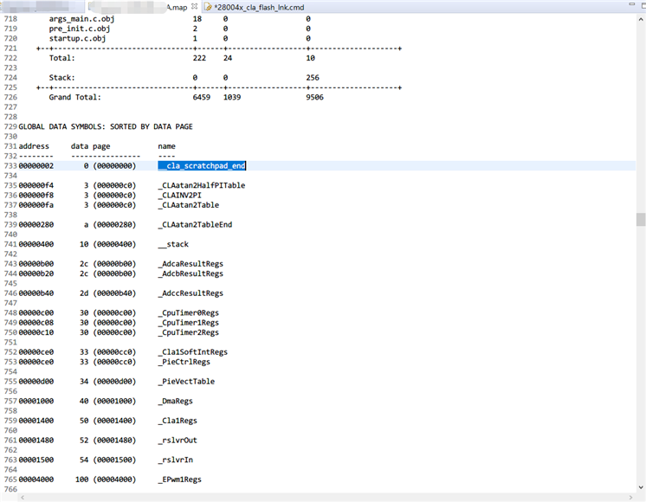Screen dimensions: 646x502
Task: Click the vertical scrollbar up arrow
Action: pyautogui.click(x=641, y=19)
